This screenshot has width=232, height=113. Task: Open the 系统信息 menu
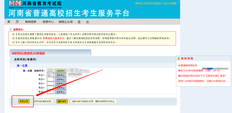30,22
